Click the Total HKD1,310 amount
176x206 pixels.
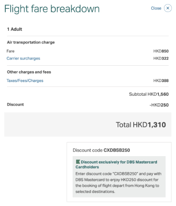pos(141,125)
